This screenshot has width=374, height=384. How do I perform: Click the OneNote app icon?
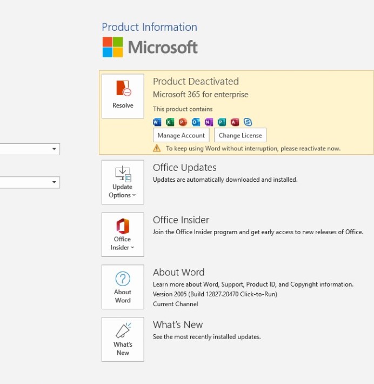(x=209, y=122)
